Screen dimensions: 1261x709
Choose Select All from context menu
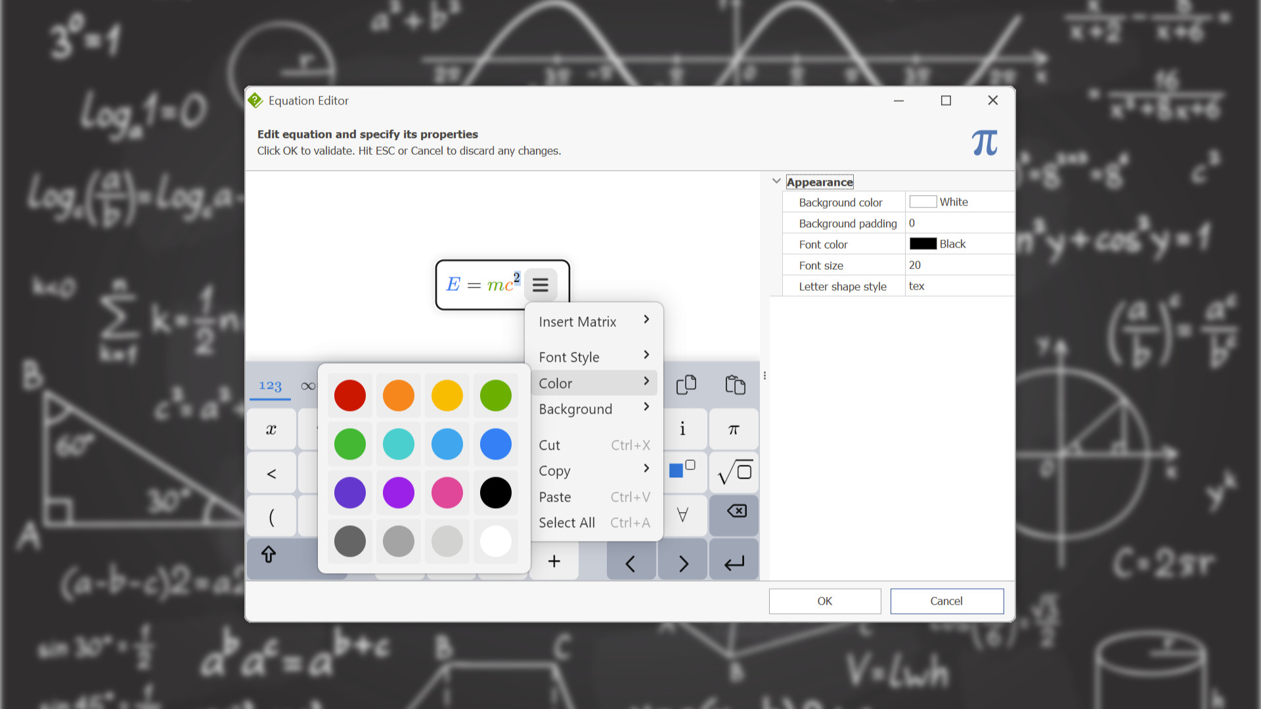click(x=594, y=523)
